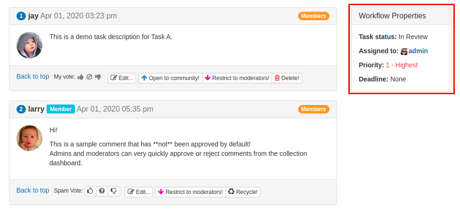Restrict jay's post to moderators
This screenshot has width=460, height=210.
(237, 78)
